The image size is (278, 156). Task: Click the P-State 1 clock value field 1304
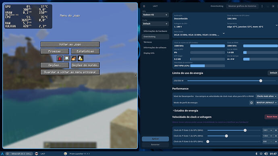[266, 136]
